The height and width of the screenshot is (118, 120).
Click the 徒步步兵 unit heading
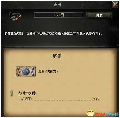(x=27, y=93)
